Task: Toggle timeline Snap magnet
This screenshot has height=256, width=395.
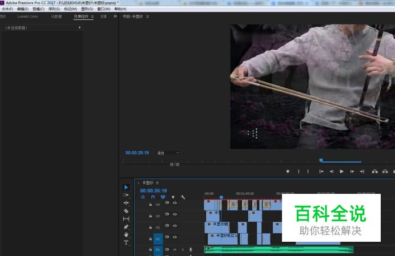Action: pyautogui.click(x=153, y=197)
